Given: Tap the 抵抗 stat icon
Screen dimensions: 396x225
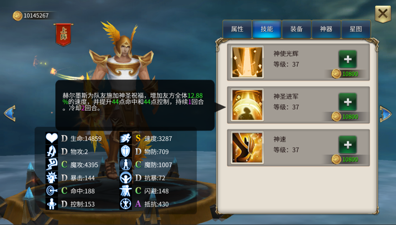Looking at the screenshot, I should 125,204.
